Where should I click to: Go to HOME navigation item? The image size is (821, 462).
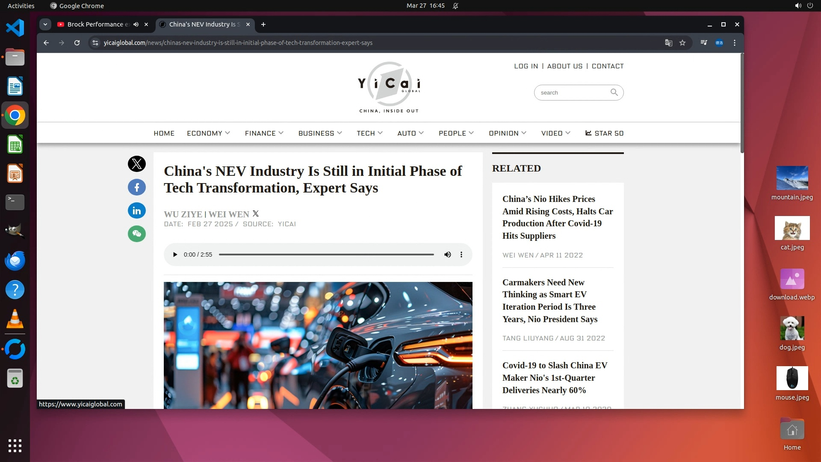tap(164, 133)
